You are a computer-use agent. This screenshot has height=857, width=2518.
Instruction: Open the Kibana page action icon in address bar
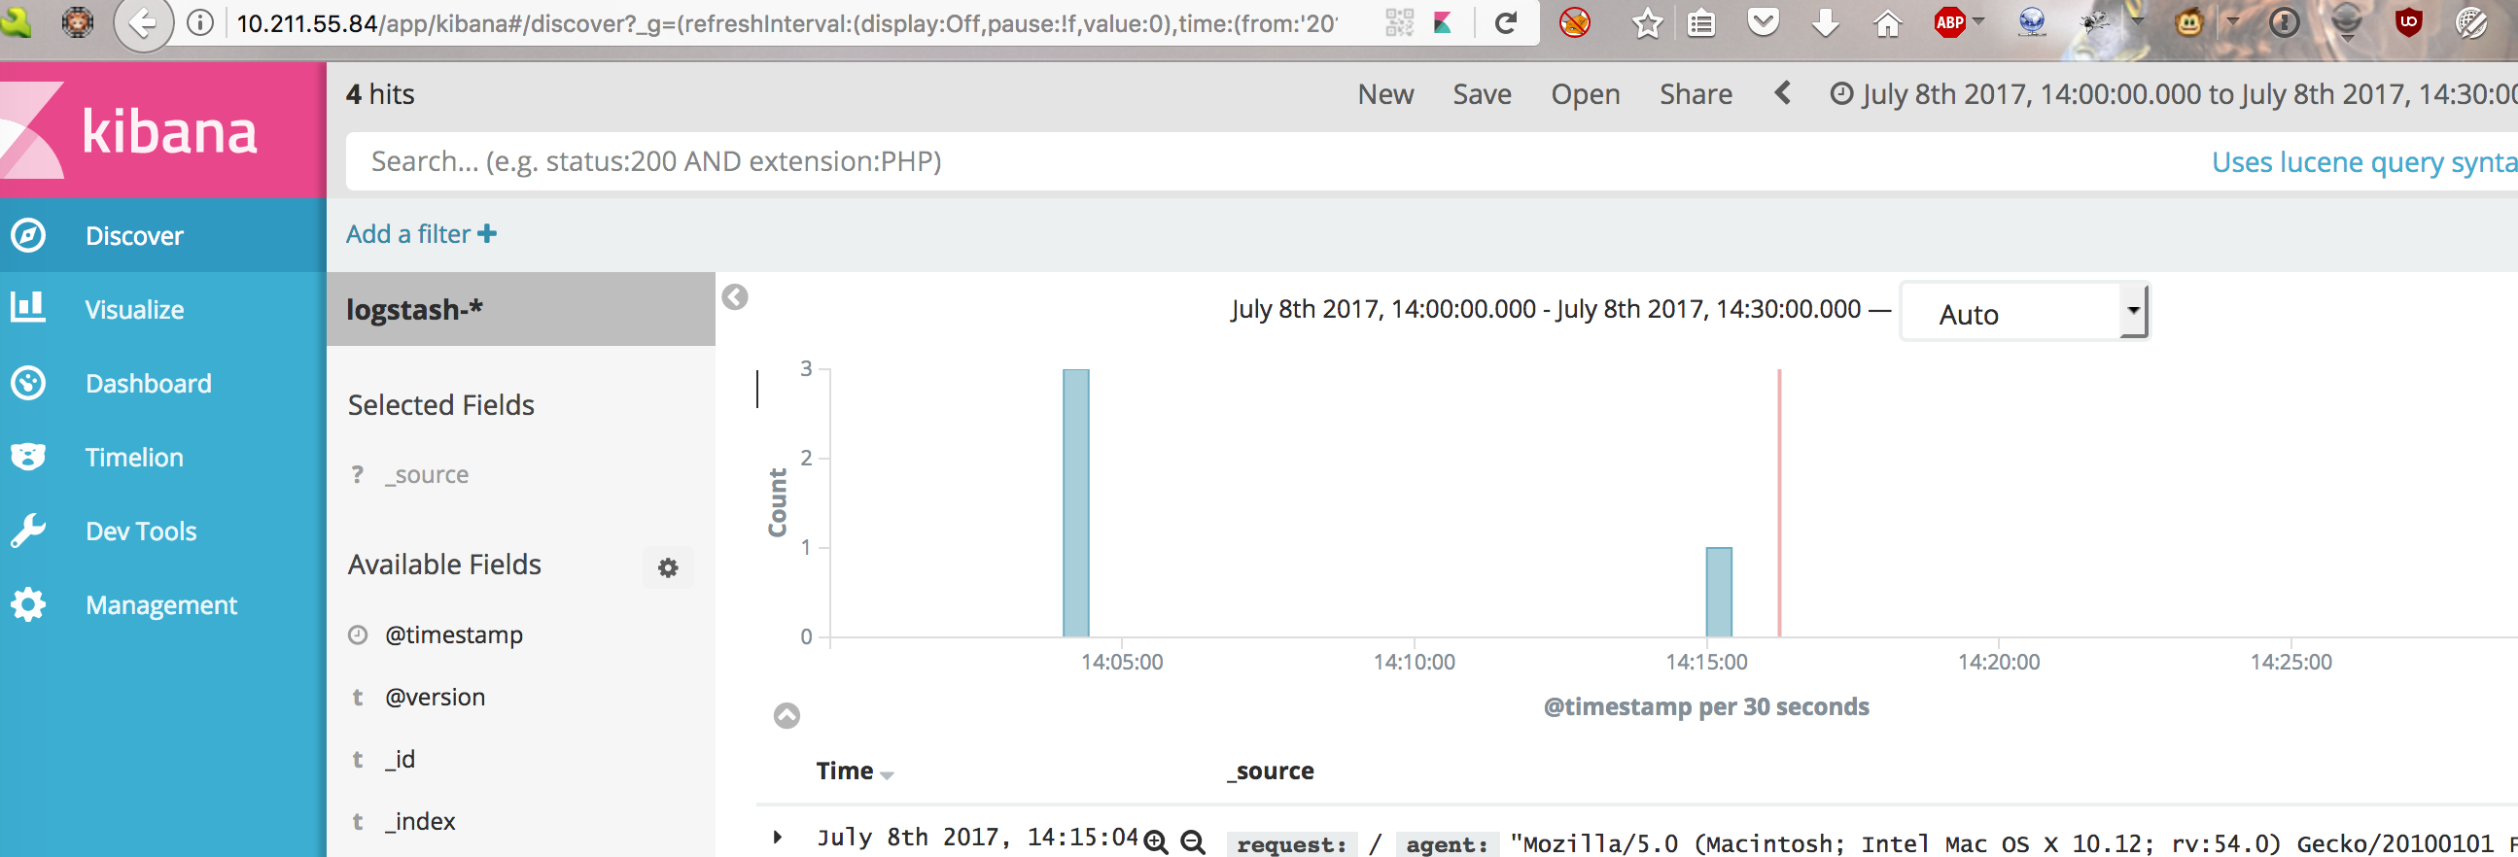click(x=1443, y=22)
